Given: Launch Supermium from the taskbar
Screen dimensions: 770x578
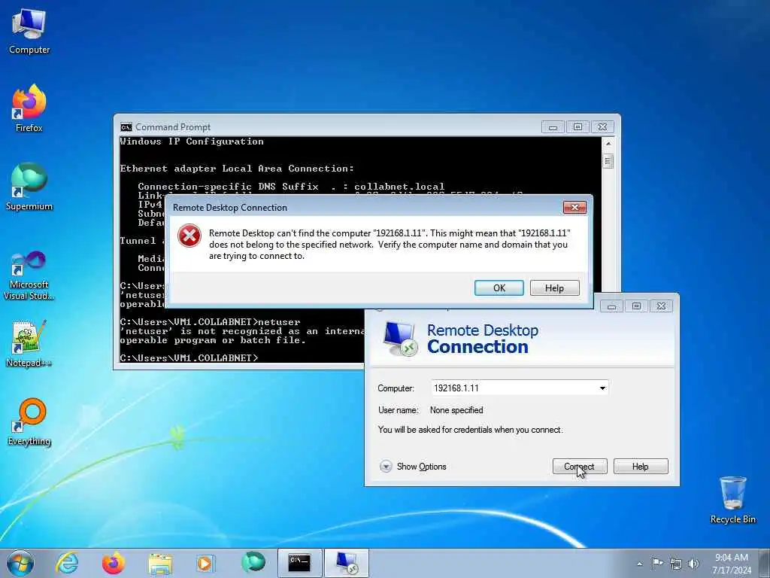Looking at the screenshot, I should click(x=253, y=563).
